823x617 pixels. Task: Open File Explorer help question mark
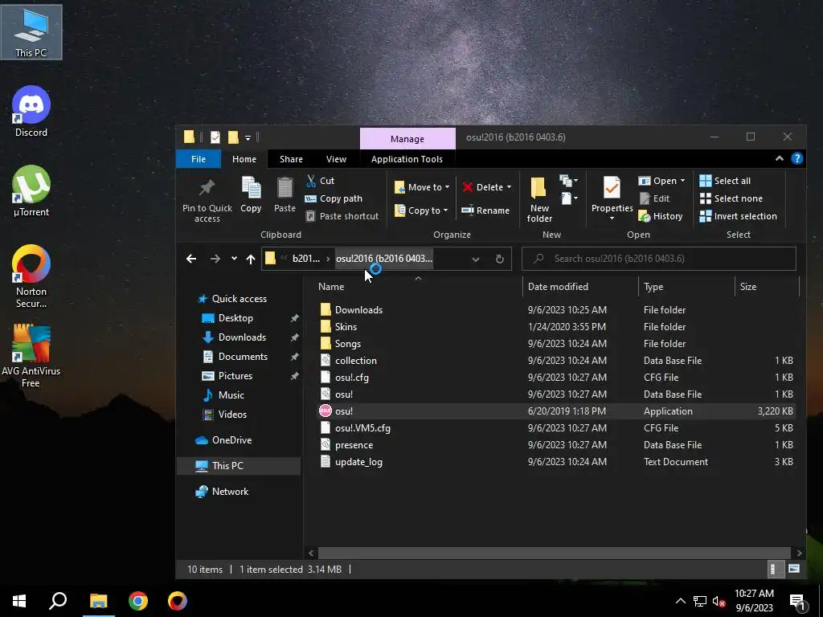[796, 158]
